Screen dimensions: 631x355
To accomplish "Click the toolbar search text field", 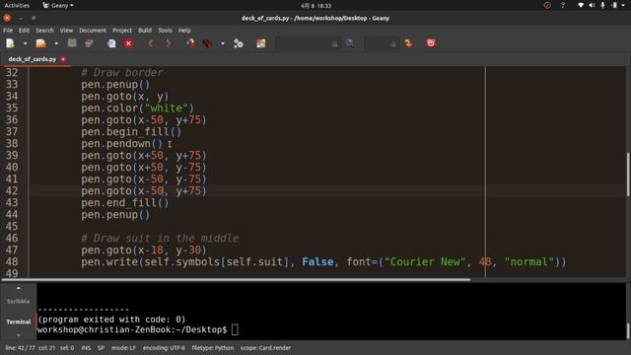I will coord(308,43).
